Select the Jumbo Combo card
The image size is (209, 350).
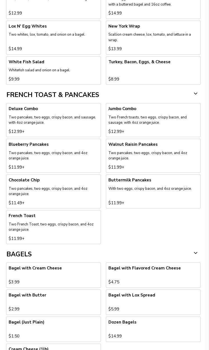click(153, 120)
